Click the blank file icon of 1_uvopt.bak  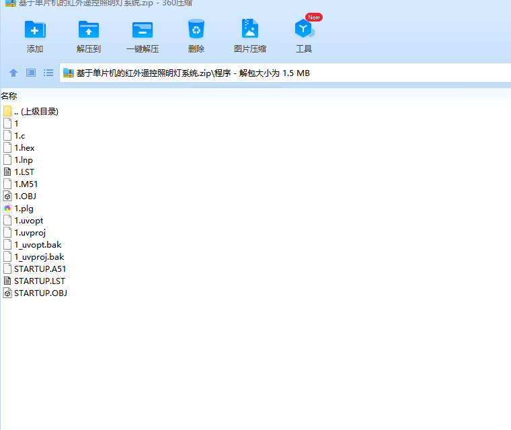7,245
